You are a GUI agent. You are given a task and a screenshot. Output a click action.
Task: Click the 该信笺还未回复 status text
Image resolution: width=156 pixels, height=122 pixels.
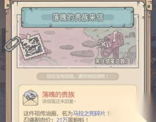point(59,101)
